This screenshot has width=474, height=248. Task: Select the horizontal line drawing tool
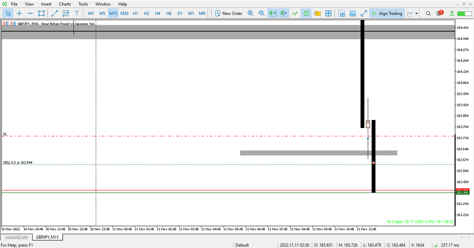click(30, 13)
